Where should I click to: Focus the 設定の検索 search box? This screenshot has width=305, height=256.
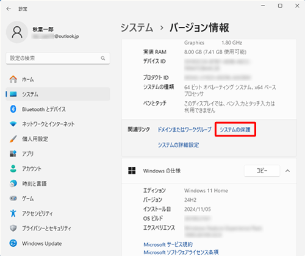click(58, 59)
